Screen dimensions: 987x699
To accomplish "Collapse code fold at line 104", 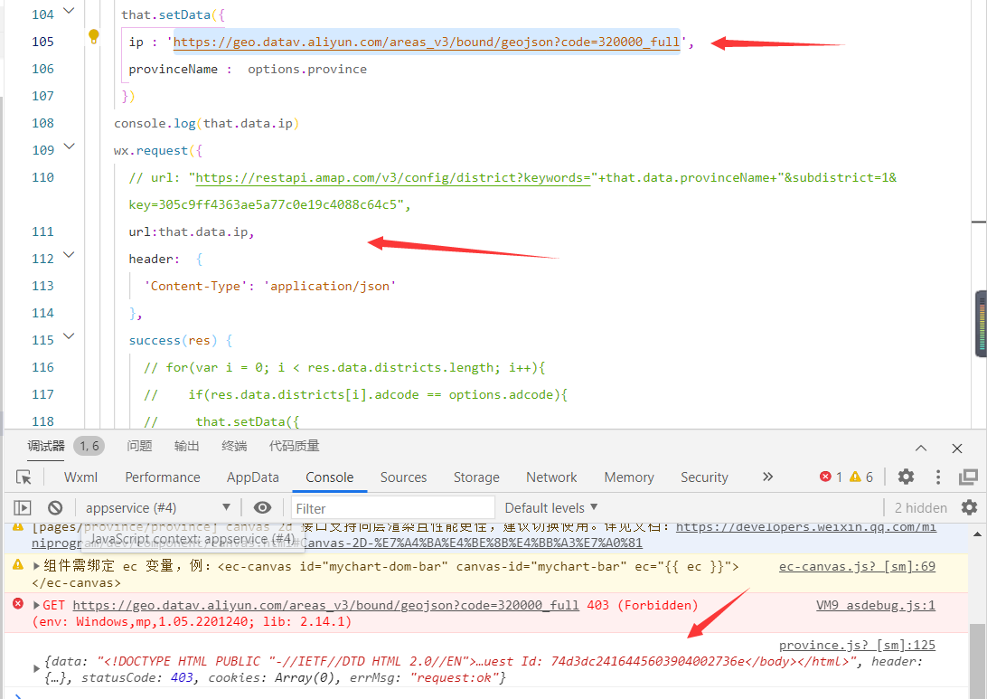I will pyautogui.click(x=70, y=11).
